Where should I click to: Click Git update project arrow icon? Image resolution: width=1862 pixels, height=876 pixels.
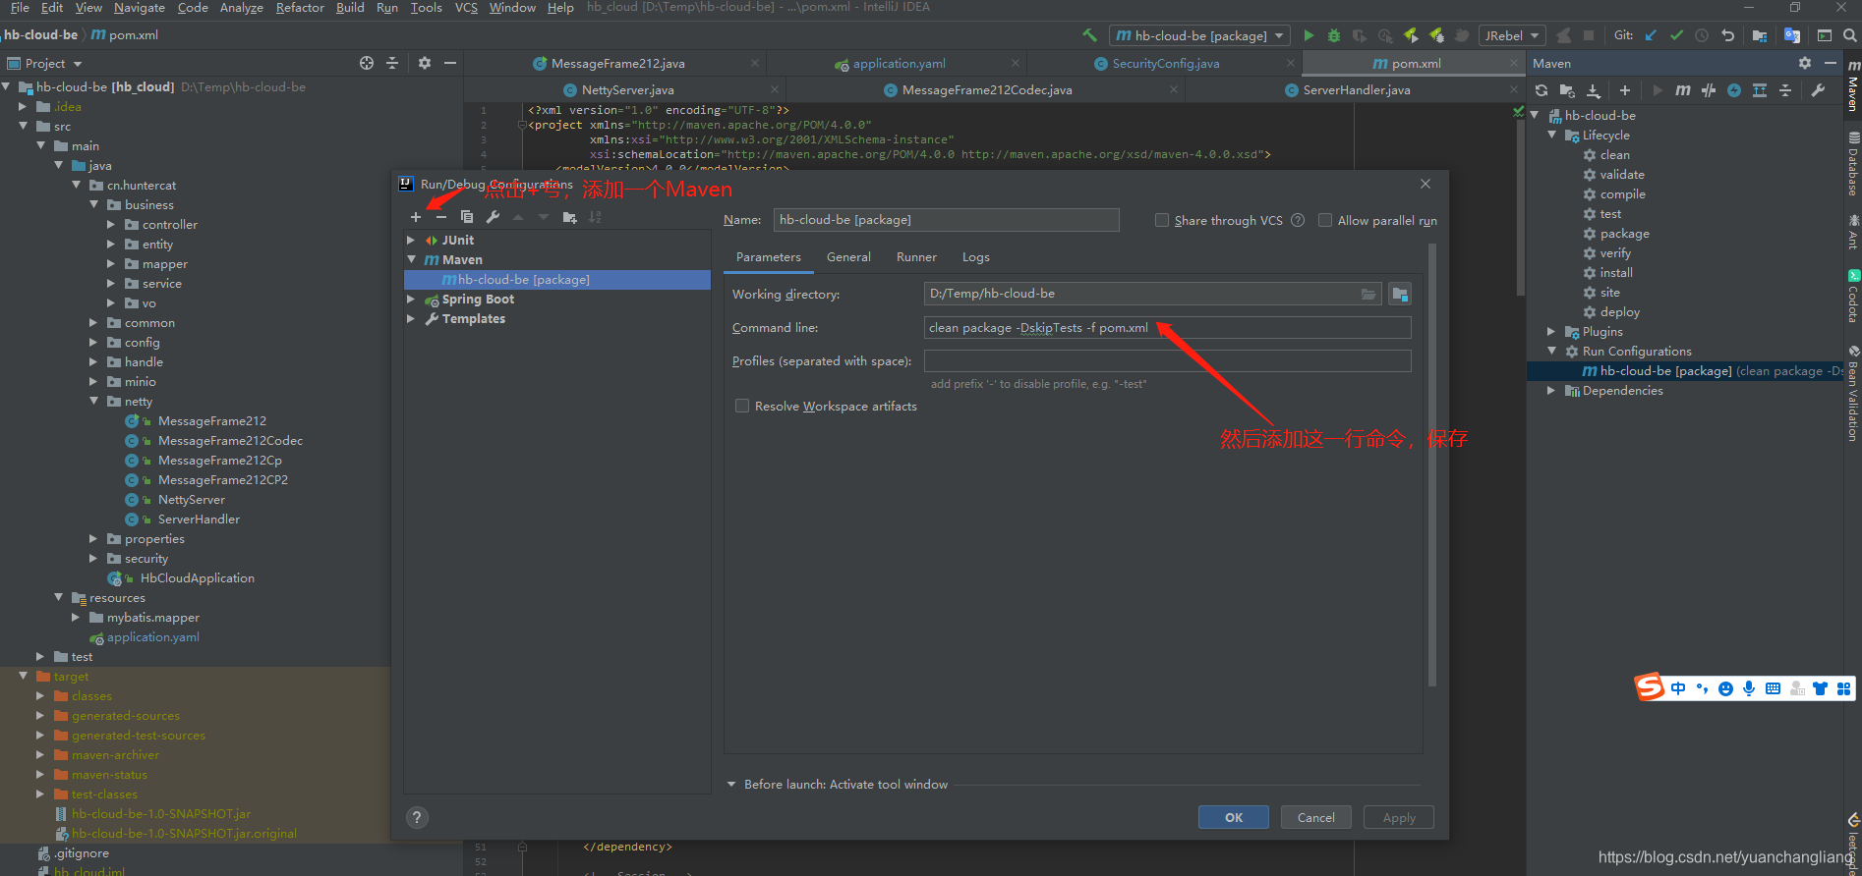point(1651,35)
